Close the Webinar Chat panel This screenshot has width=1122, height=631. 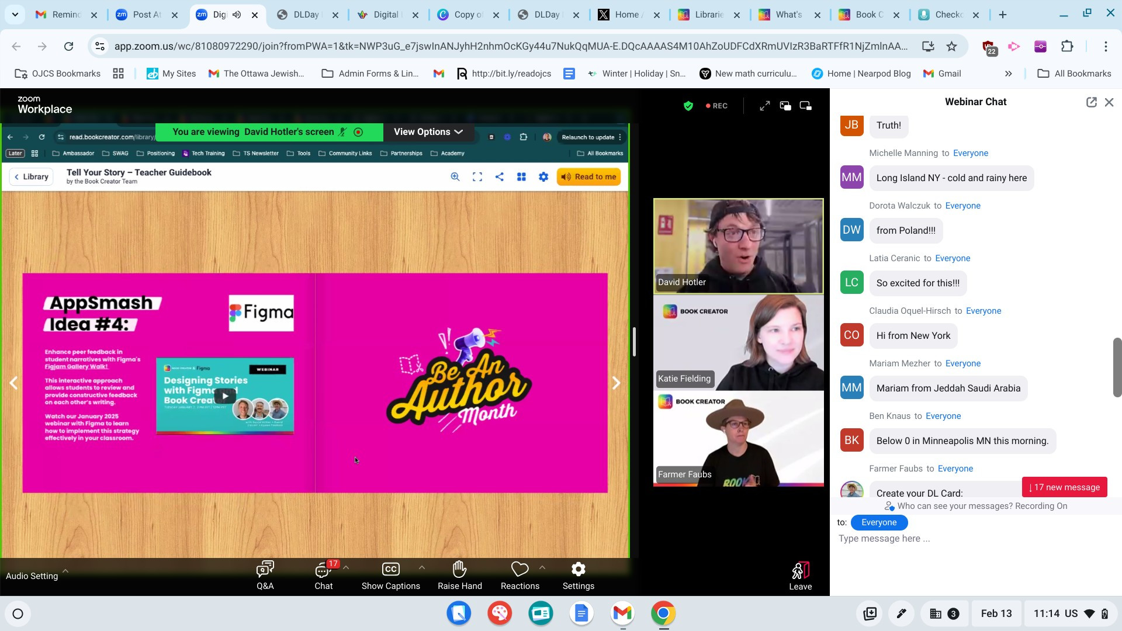pyautogui.click(x=1109, y=102)
